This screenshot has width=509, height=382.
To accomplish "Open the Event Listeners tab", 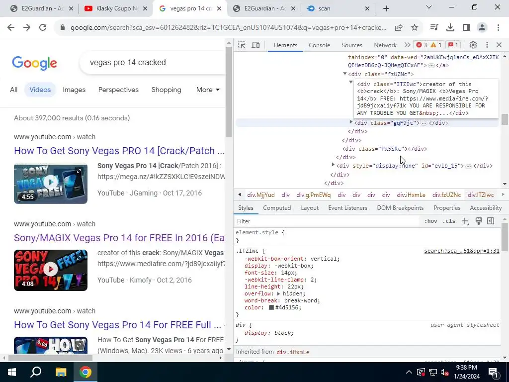I will pyautogui.click(x=347, y=208).
